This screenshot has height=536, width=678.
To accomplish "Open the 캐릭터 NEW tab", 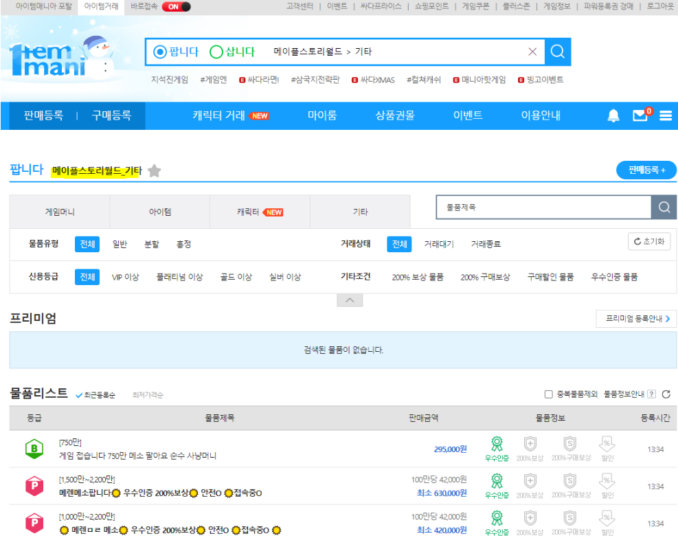I will tap(260, 212).
